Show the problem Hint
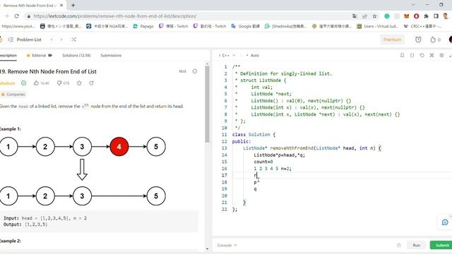Viewport: 452px width, 254px height. [182, 71]
